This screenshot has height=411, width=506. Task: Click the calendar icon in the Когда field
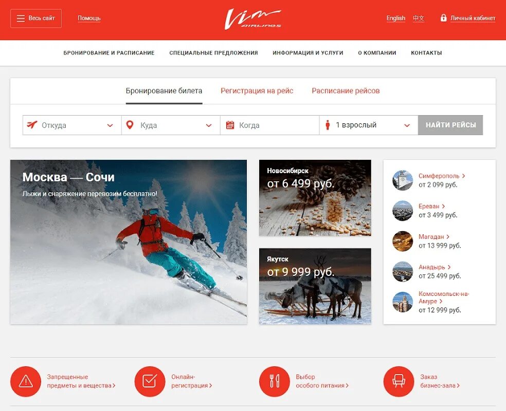tap(230, 125)
